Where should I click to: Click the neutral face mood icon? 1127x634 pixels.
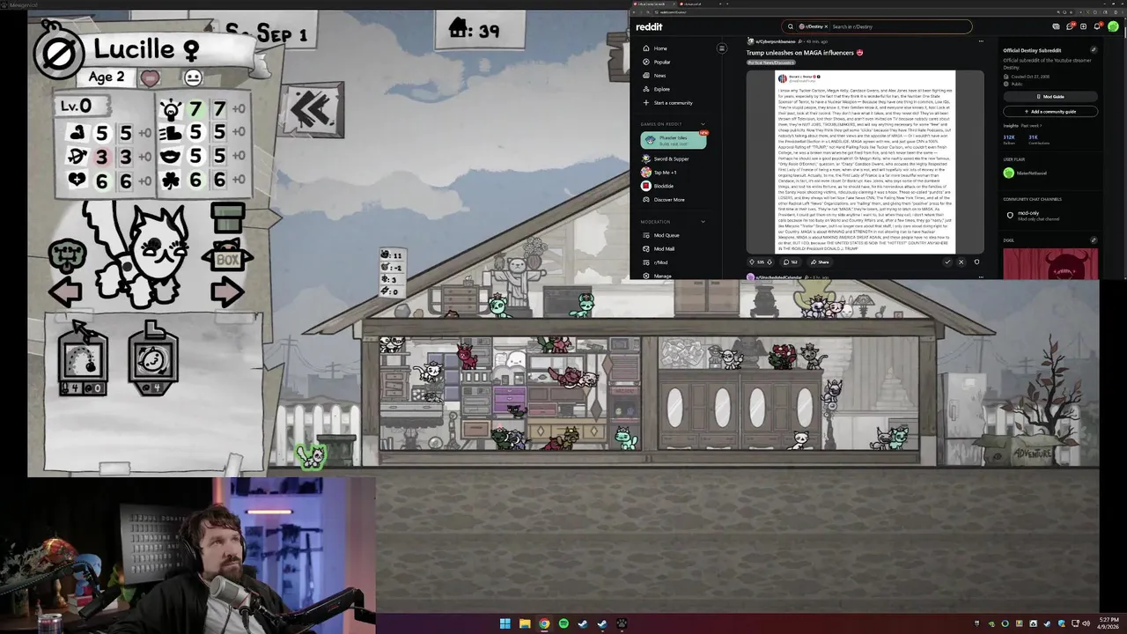tap(193, 77)
